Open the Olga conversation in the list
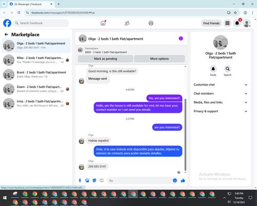This screenshot has width=257, height=206. tap(36, 46)
